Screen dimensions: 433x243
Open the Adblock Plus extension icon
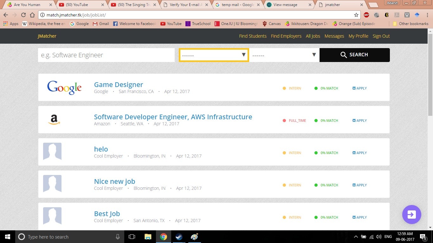point(366,15)
